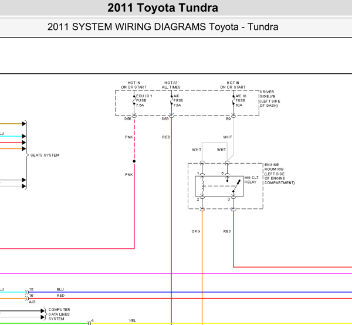Click the WHT label just below connector B9
The width and height of the screenshot is (352, 325).
[x=228, y=137]
